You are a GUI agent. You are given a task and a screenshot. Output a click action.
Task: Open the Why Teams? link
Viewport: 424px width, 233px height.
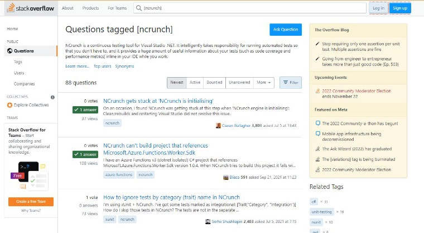pos(31,211)
